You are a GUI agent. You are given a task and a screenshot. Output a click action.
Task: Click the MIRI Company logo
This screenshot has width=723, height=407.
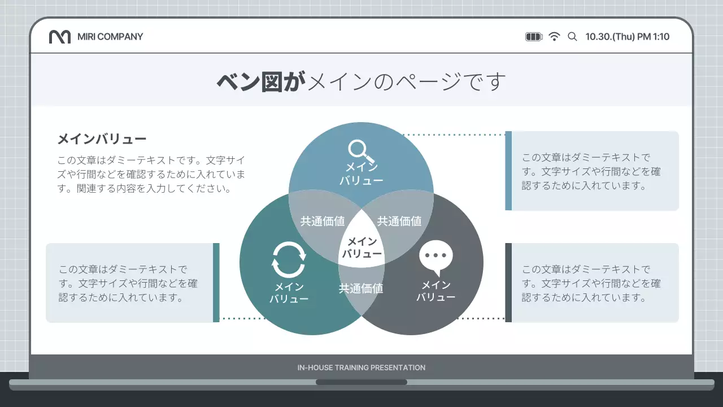point(59,36)
